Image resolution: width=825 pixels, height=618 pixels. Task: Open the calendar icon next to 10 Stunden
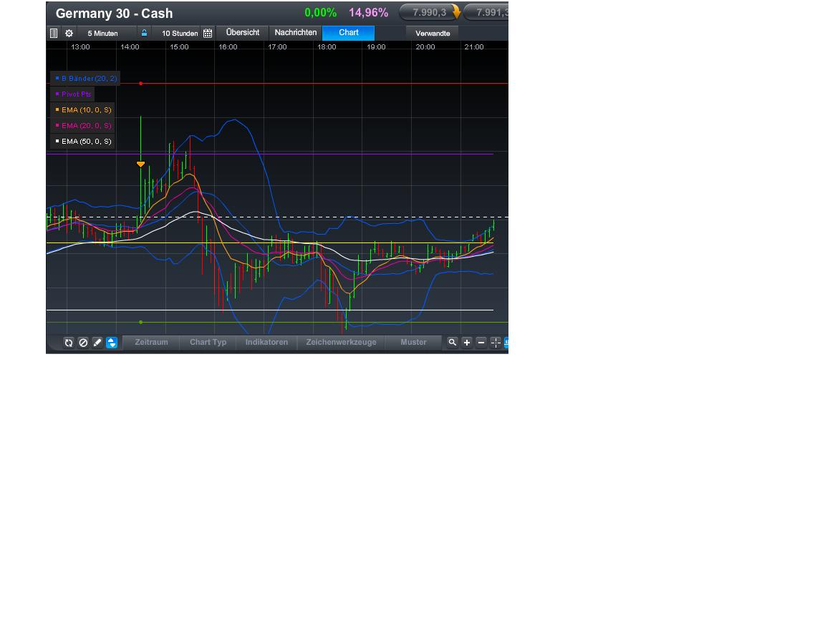click(207, 33)
